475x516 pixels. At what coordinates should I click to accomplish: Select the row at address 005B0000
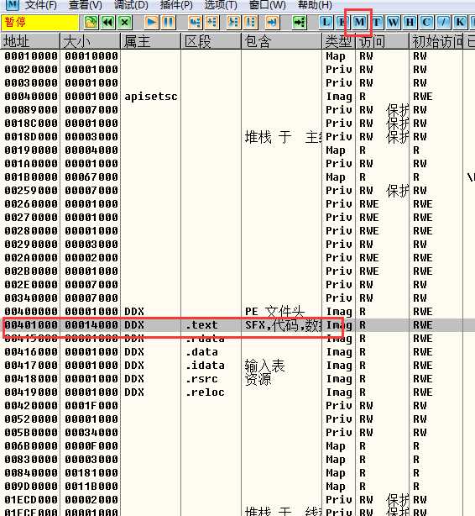click(237, 433)
